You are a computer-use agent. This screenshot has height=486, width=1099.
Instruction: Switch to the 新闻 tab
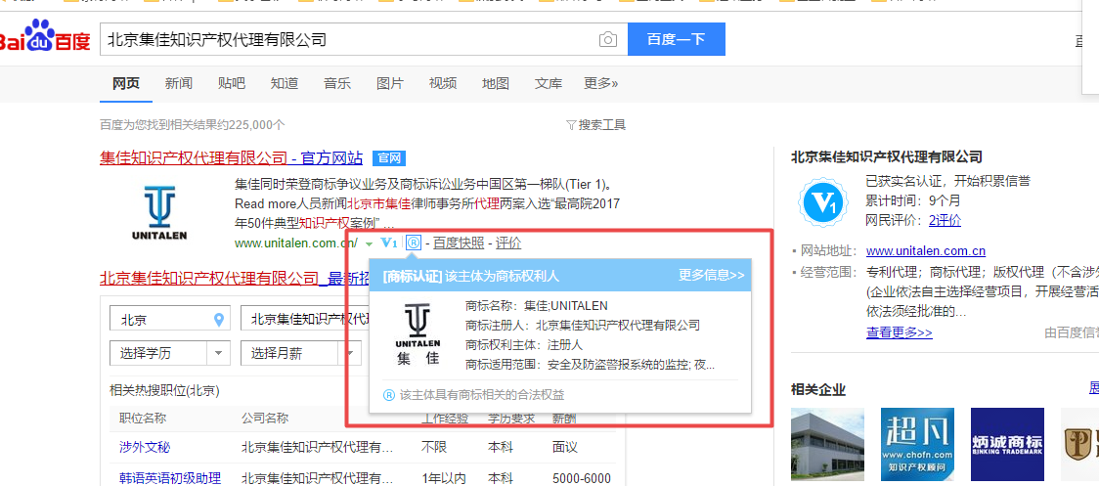pos(179,83)
